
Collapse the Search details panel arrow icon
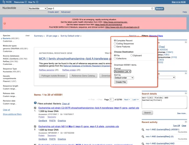tap(186, 93)
